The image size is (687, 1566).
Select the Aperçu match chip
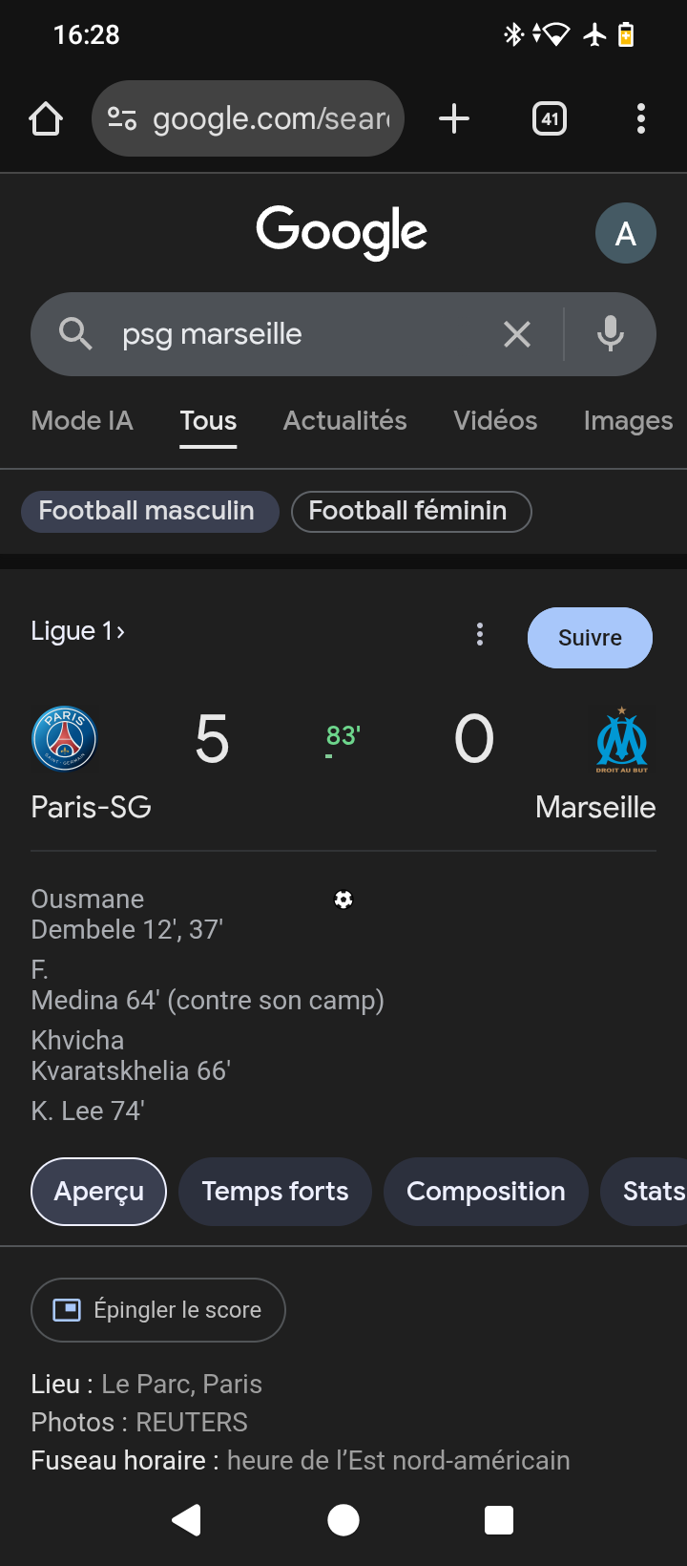pos(99,1192)
